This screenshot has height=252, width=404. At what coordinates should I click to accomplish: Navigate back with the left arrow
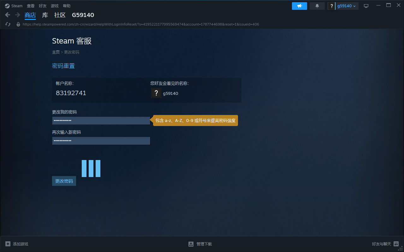7,15
